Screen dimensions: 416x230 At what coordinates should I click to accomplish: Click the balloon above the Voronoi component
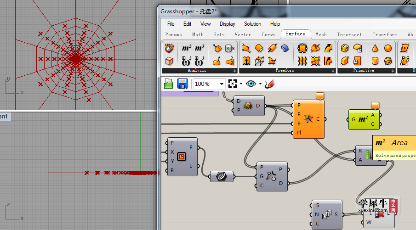click(x=320, y=96)
